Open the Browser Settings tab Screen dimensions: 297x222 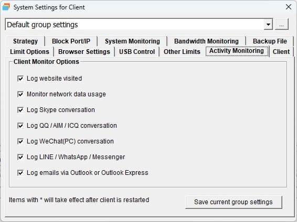(x=84, y=52)
